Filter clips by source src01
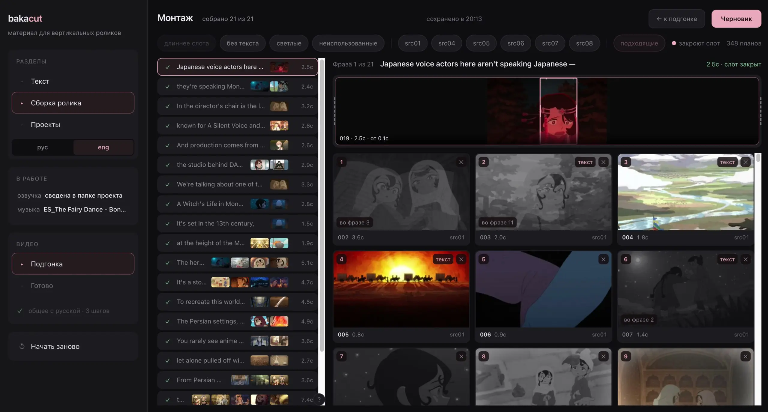 pos(412,43)
